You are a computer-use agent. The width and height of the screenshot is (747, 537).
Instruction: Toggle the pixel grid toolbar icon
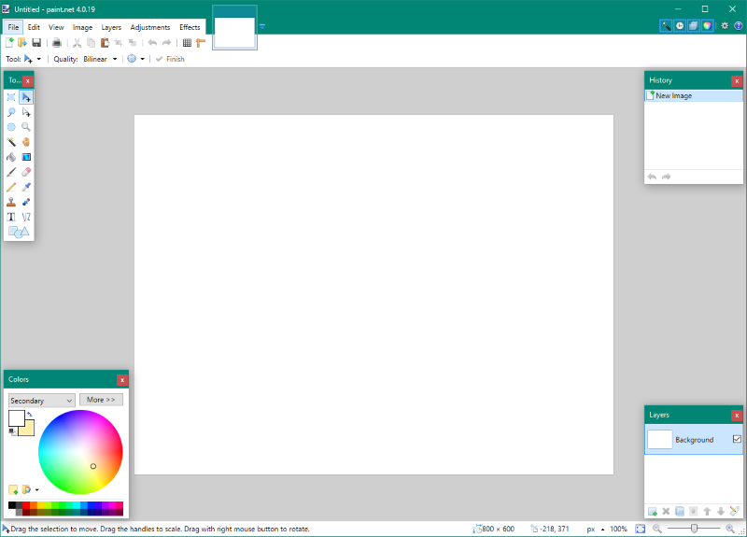coord(188,43)
